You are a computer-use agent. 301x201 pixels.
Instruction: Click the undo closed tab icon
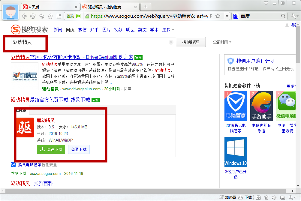[x=42, y=16]
